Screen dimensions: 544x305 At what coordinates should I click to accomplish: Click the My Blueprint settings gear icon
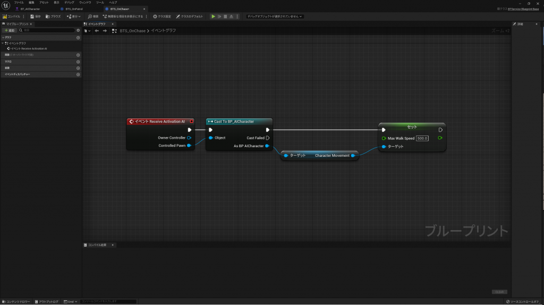click(78, 30)
